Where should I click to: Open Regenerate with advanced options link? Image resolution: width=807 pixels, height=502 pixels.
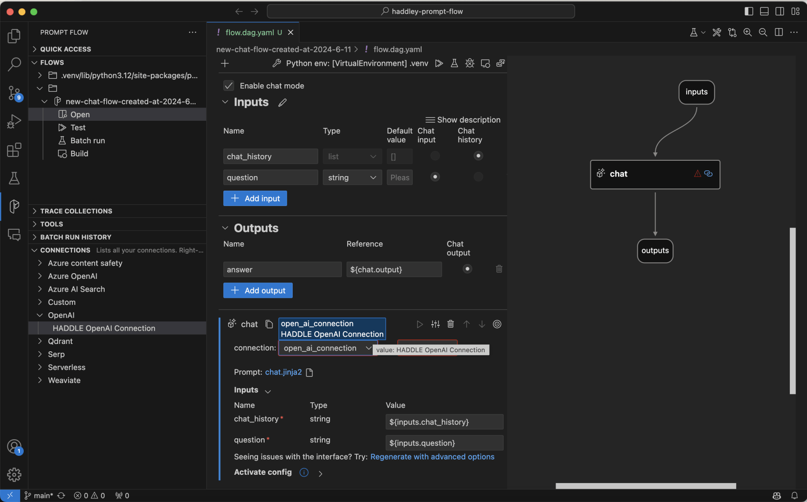[x=432, y=457]
